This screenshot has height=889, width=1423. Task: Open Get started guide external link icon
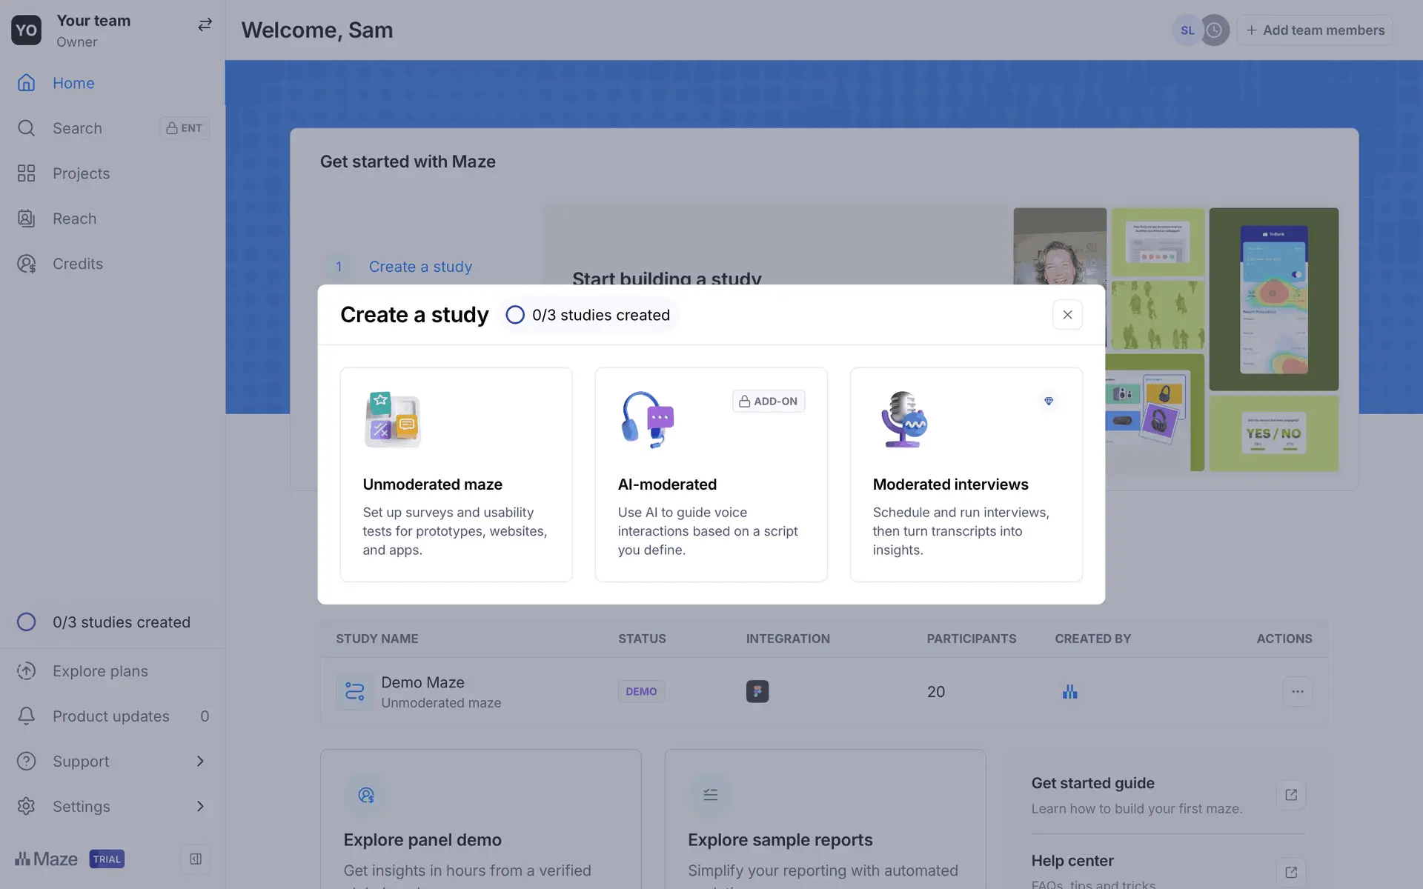(1291, 795)
